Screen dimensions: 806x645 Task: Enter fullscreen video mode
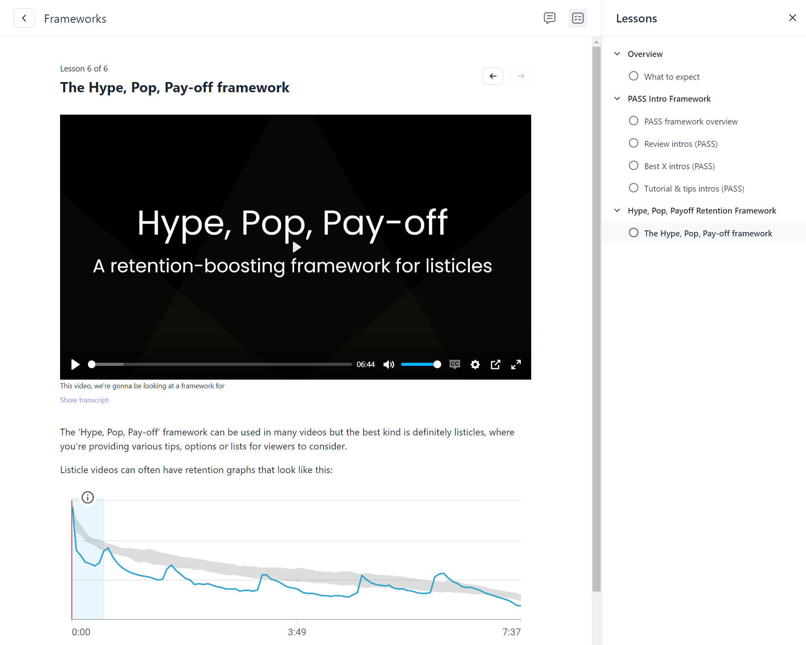[516, 365]
